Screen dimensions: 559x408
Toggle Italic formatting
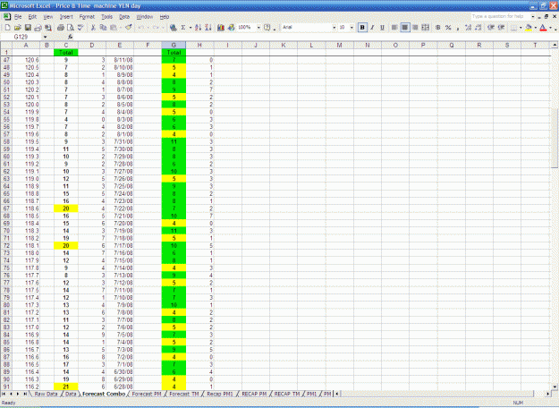[372, 28]
